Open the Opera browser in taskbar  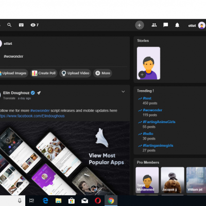pyautogui.click(x=98, y=200)
